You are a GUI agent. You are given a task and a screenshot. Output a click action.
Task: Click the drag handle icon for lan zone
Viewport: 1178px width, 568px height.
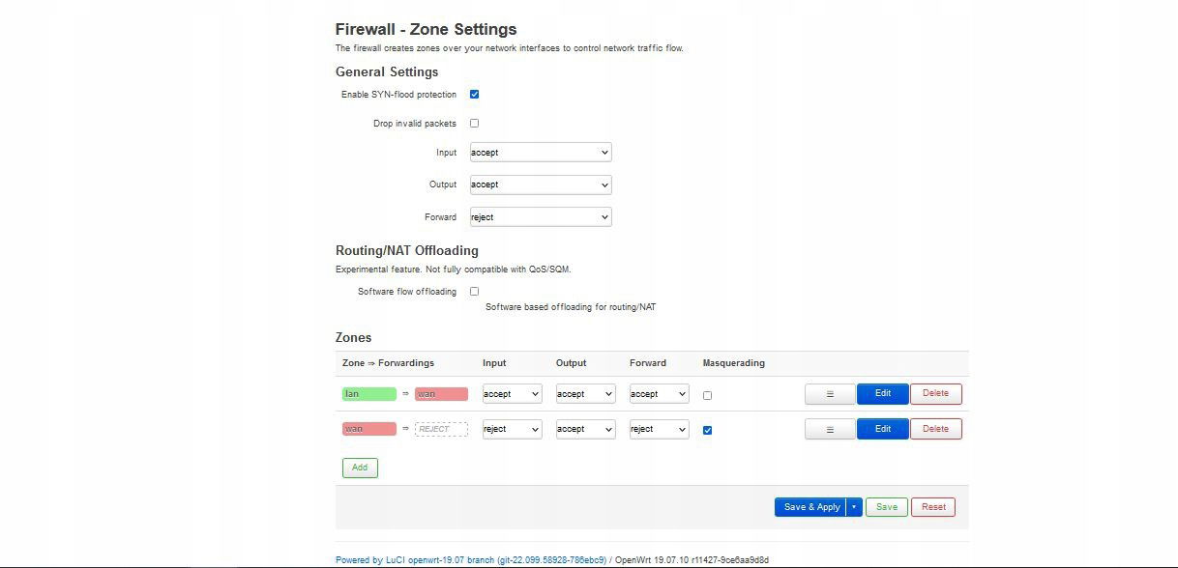point(830,394)
